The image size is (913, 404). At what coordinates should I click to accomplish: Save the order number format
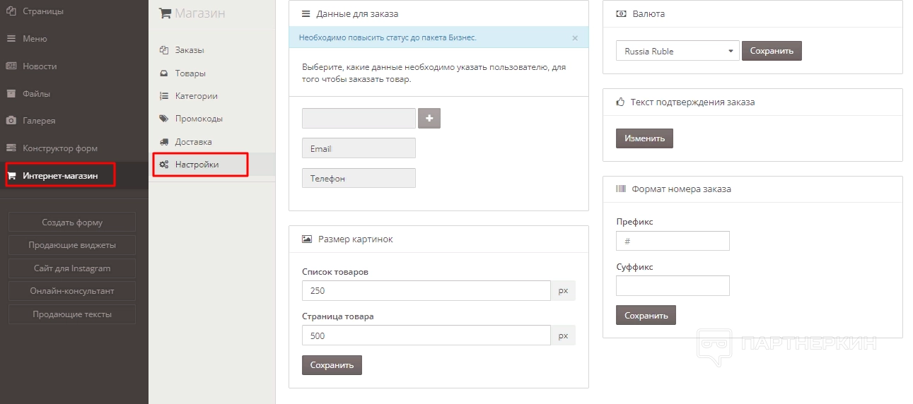pyautogui.click(x=646, y=315)
